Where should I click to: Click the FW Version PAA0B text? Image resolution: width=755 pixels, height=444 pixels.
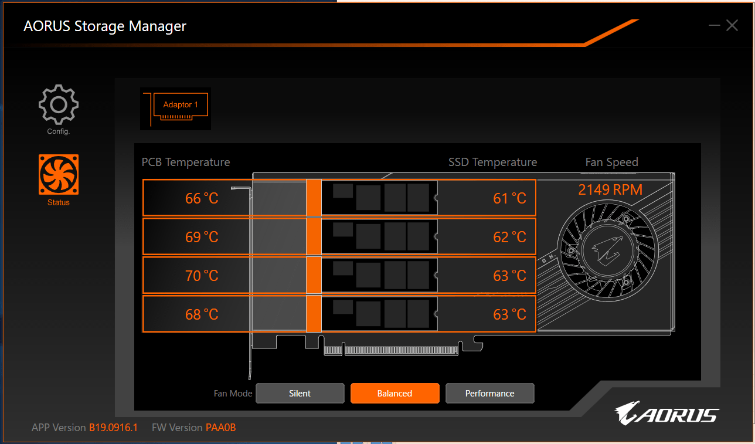[193, 428]
